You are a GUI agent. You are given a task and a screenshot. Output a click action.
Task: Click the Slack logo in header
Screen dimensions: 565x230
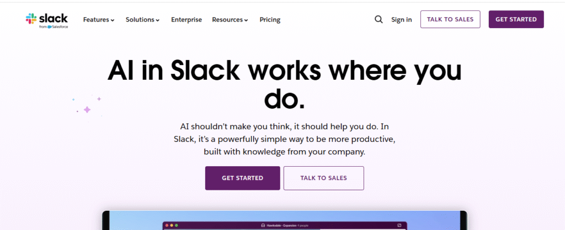tap(46, 20)
